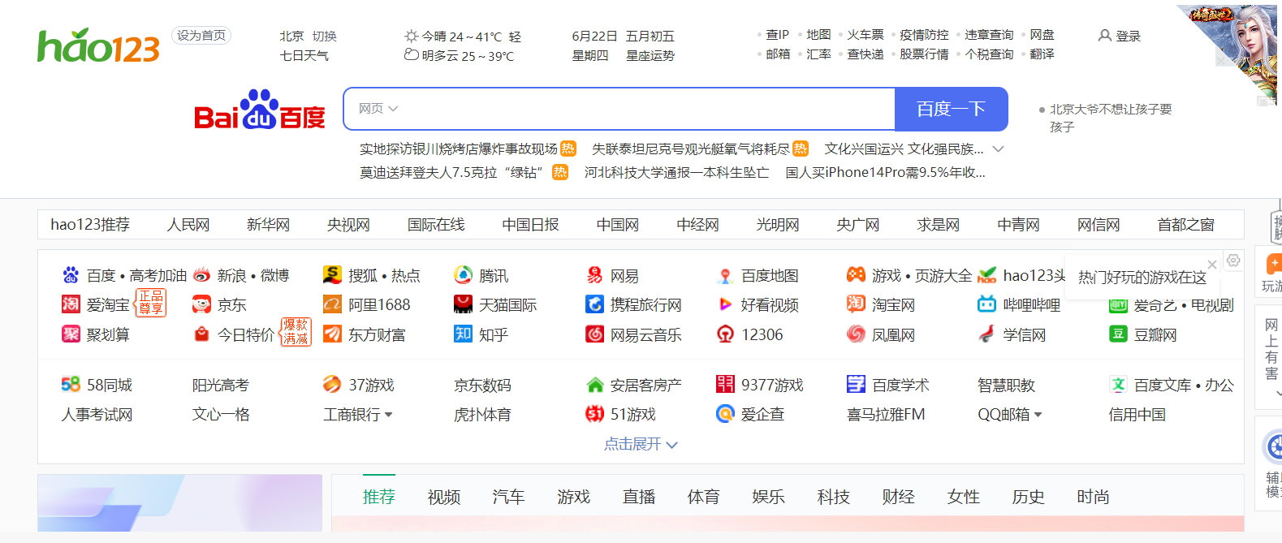
Task: Expand the hot news list chevron
Action: click(999, 149)
